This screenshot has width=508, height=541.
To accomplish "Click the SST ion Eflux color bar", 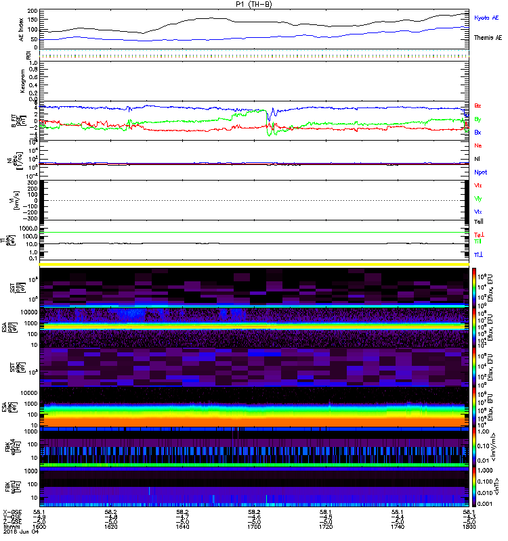I will (474, 287).
